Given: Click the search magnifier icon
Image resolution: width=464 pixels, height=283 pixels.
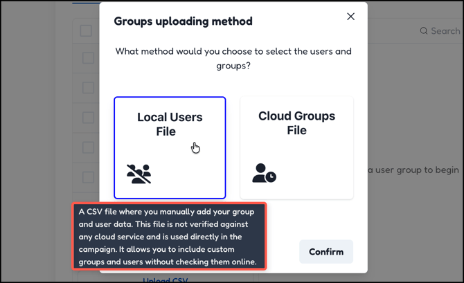Looking at the screenshot, I should 424,31.
